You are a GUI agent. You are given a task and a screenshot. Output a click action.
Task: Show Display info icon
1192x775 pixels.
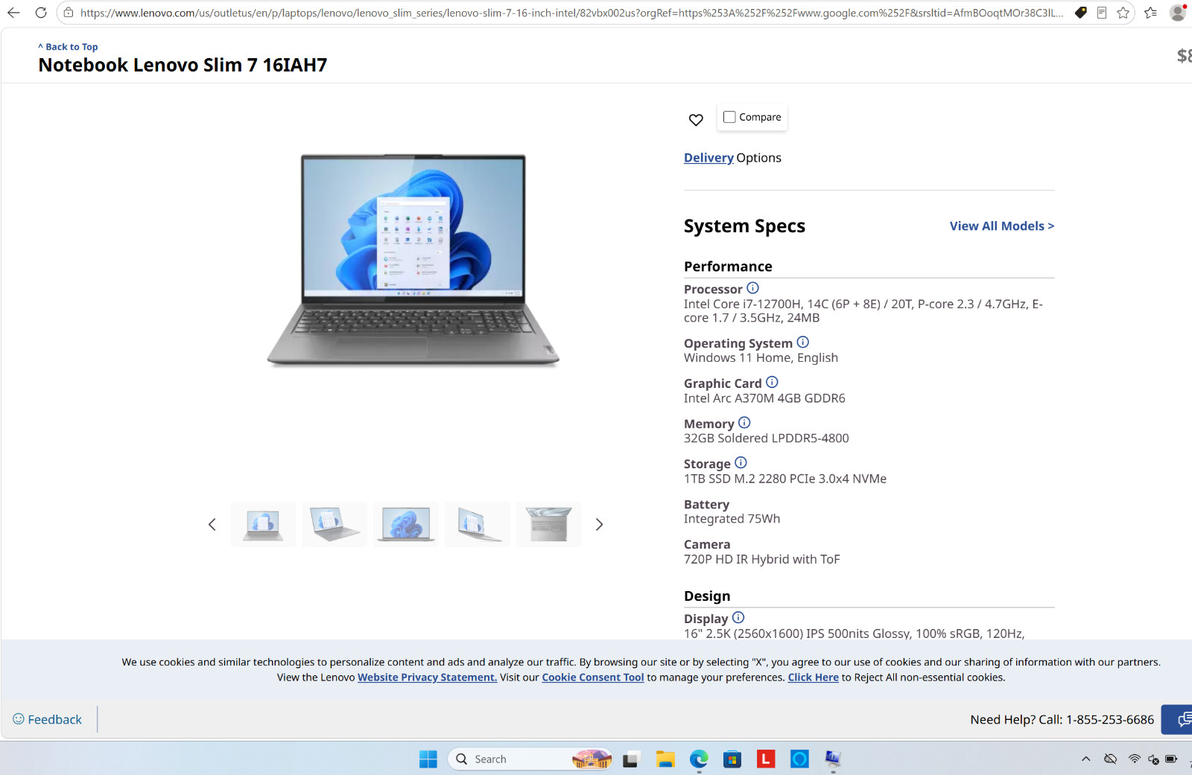[x=738, y=618]
